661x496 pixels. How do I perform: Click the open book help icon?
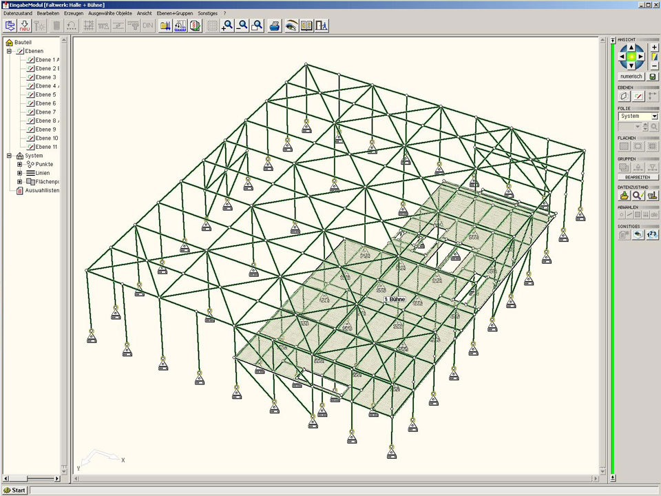[306, 26]
